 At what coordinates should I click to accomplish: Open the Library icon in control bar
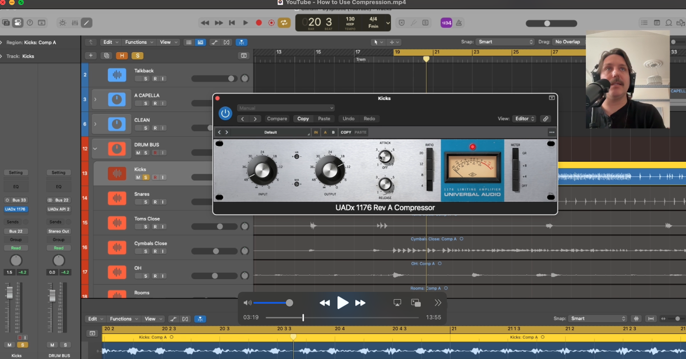tap(6, 22)
